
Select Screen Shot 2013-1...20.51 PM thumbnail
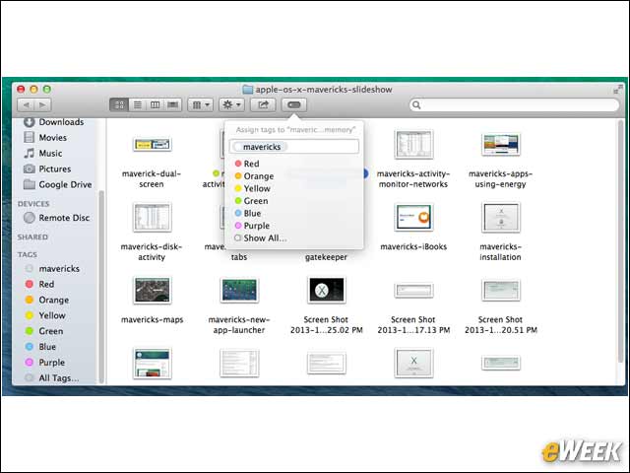(x=501, y=290)
